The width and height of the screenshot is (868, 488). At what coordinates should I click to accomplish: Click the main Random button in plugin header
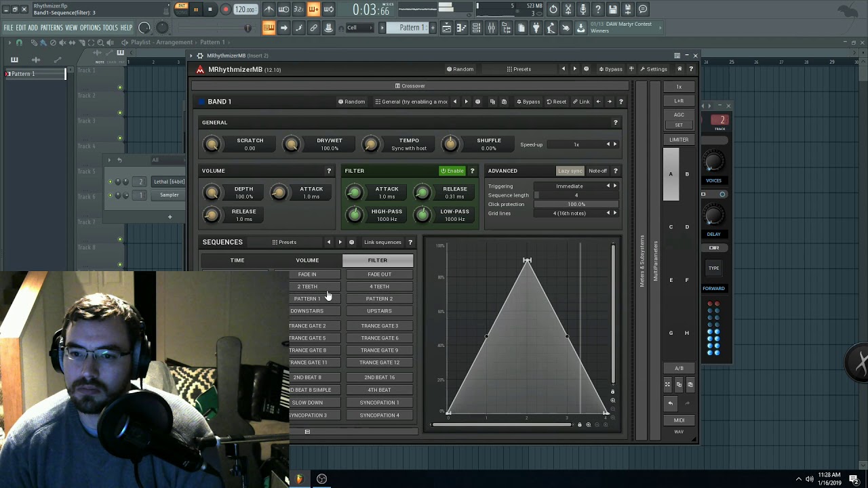pyautogui.click(x=460, y=69)
